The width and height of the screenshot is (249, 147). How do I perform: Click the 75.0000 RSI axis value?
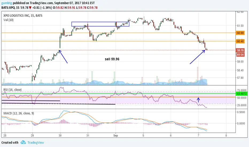click(242, 90)
